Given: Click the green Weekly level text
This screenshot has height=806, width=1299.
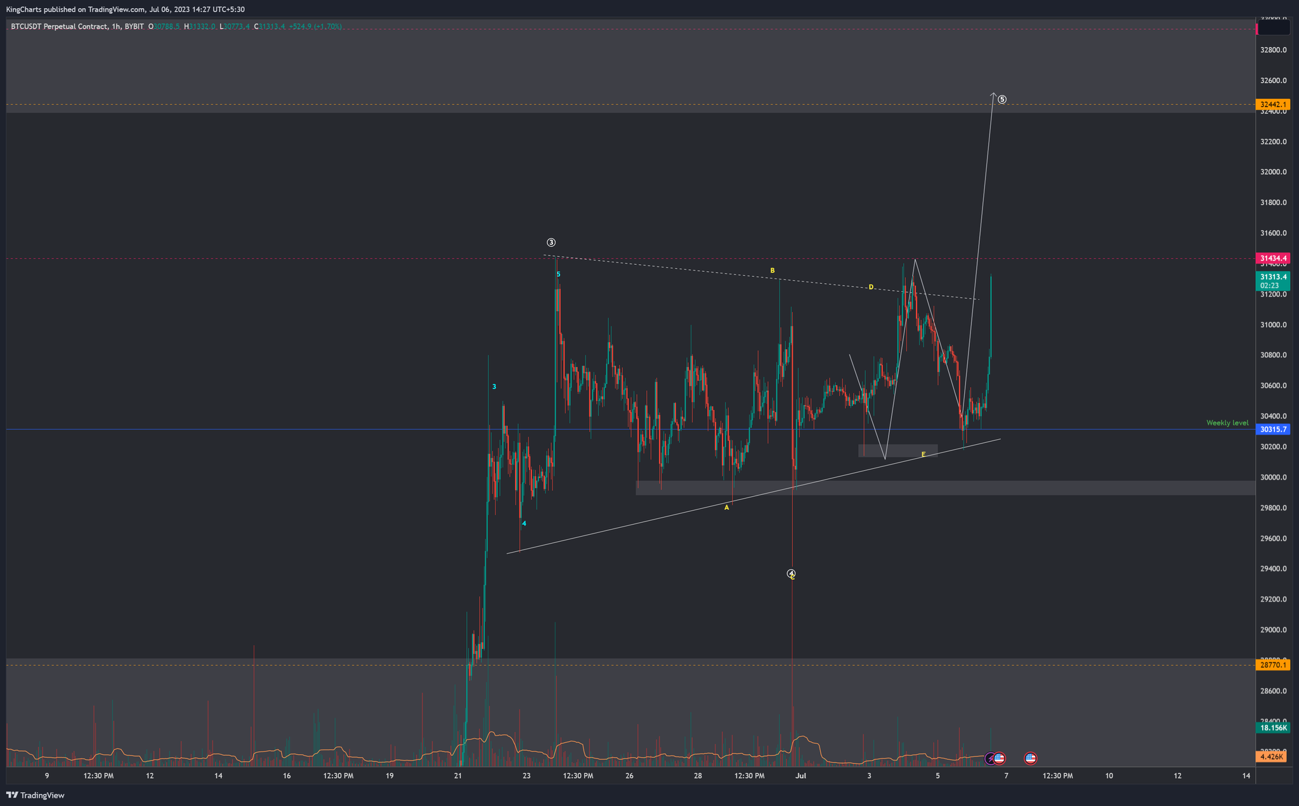Looking at the screenshot, I should point(1227,423).
